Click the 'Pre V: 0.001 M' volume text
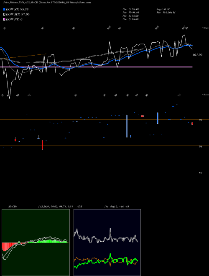209x276 pixels. [x=166, y=13]
